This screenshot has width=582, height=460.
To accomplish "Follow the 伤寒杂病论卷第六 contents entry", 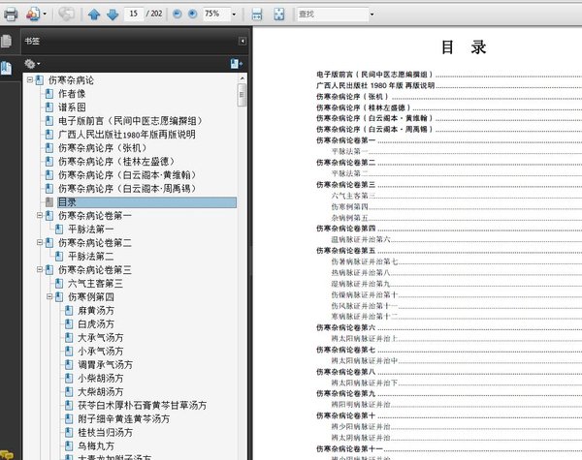I will tap(346, 327).
